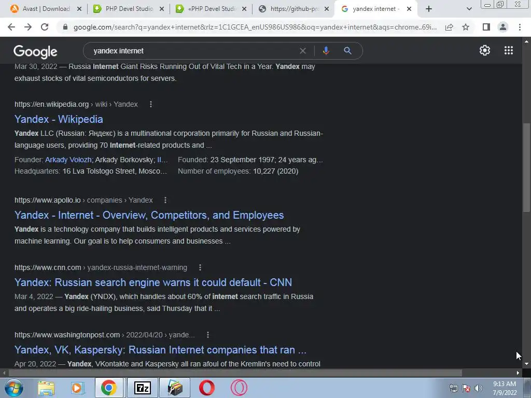Switch to the «PHP Devel Studio tab
This screenshot has width=531, height=398.
tap(212, 9)
